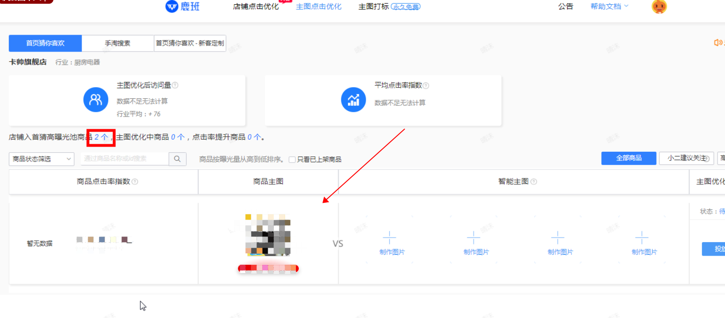The image size is (725, 318).
Task: Click help icon beside 智能主图 header
Action: pos(534,182)
